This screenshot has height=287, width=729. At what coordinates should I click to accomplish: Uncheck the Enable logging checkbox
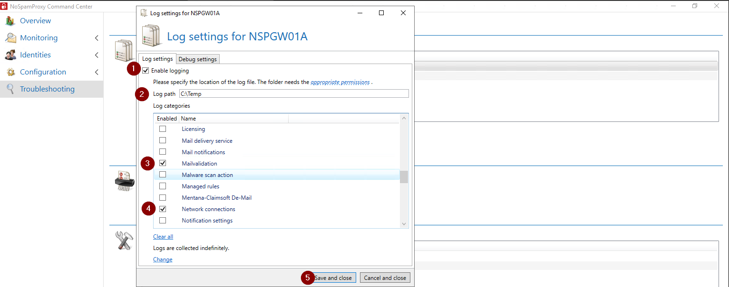tap(146, 71)
